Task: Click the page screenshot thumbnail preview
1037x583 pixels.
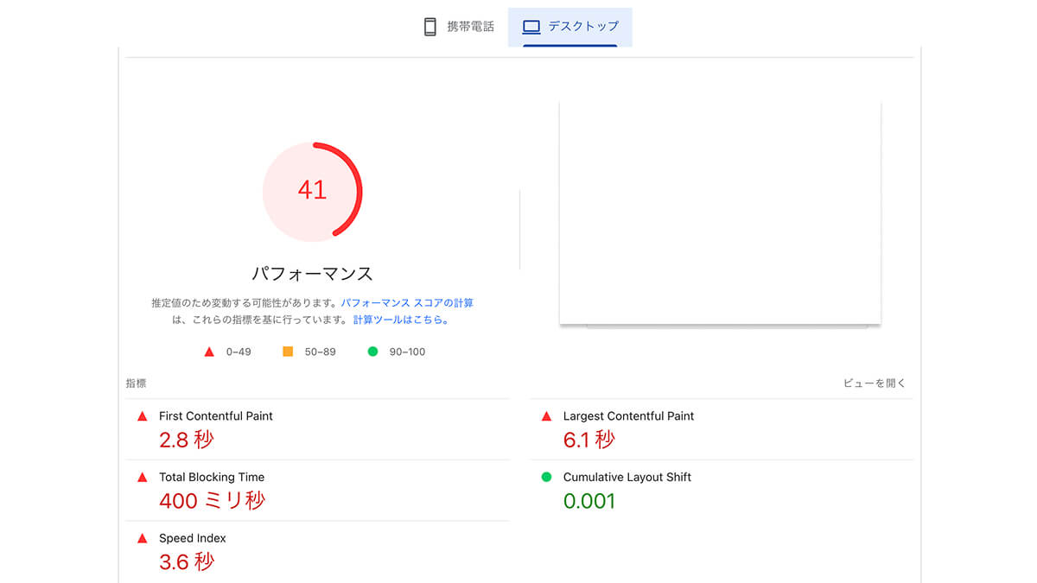Action: (720, 213)
